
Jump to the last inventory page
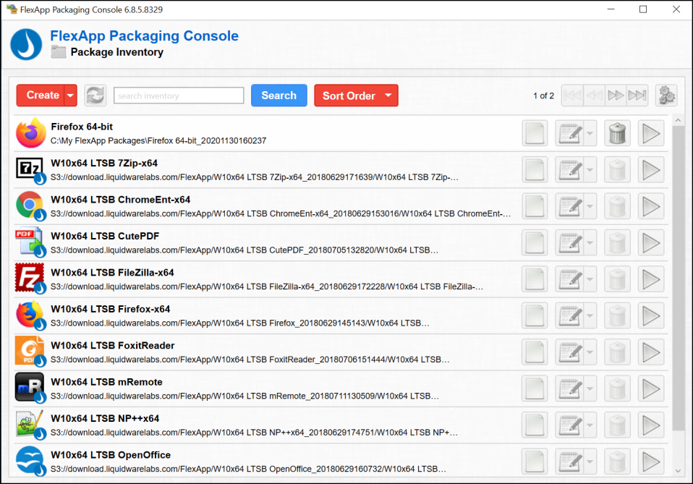637,95
